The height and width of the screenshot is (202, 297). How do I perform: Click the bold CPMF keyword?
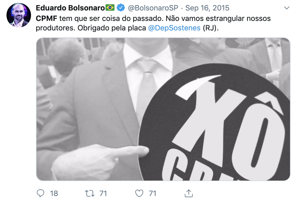point(46,18)
